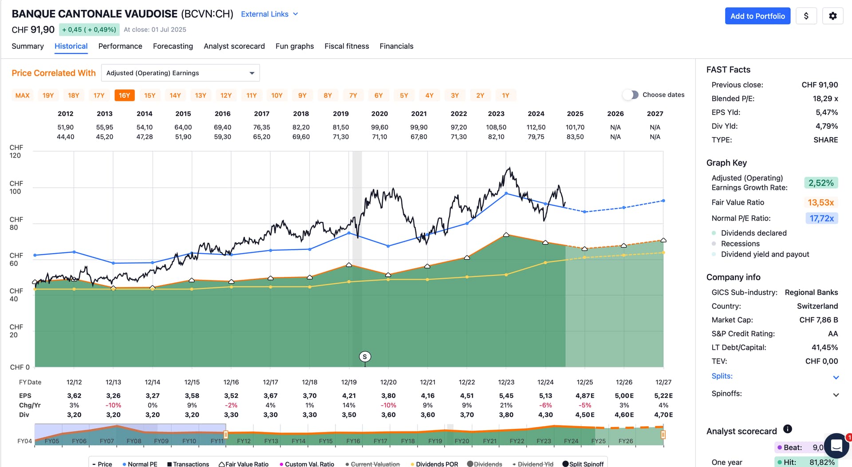Toggle Split Spinoff legend item
The height and width of the screenshot is (467, 852).
pos(583,463)
